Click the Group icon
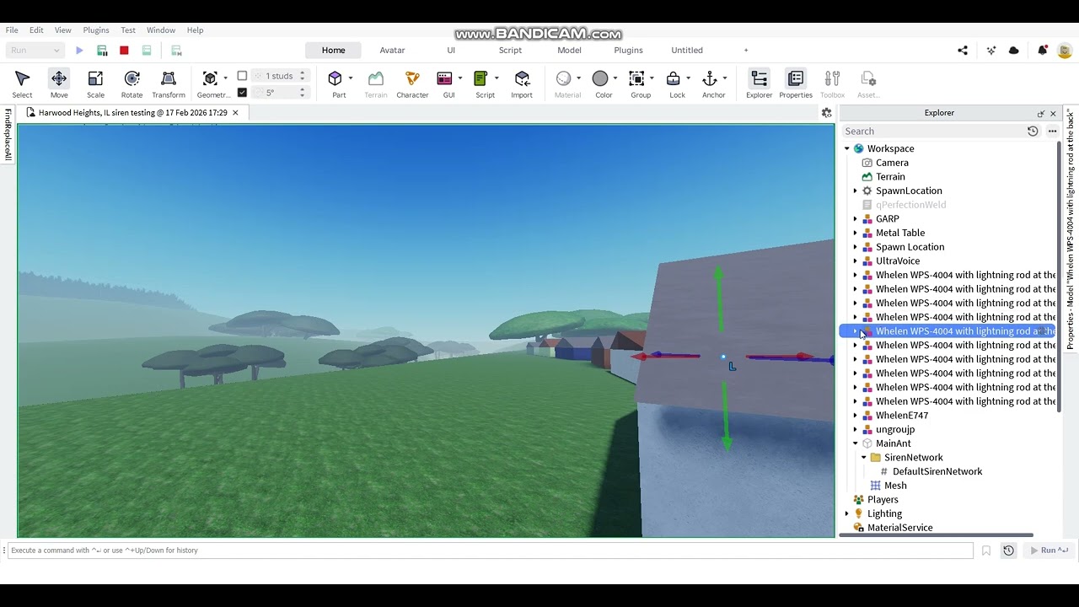The image size is (1079, 607). [636, 78]
